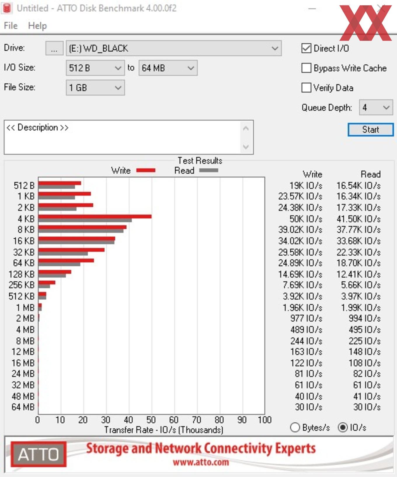Click the 8 KB red write bar
Image resolution: width=397 pixels, height=477 pixels.
pyautogui.click(x=82, y=227)
